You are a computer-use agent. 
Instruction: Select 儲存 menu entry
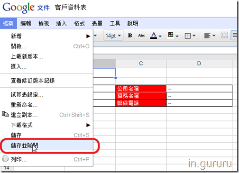click(x=46, y=135)
